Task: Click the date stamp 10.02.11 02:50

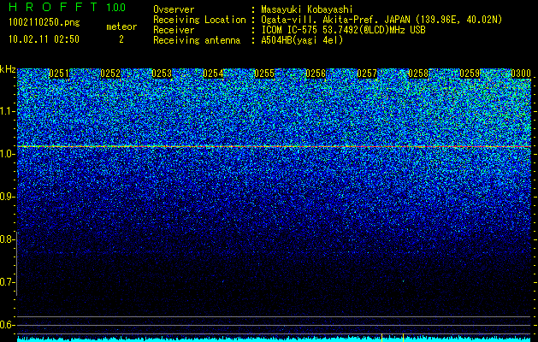Action: point(44,39)
